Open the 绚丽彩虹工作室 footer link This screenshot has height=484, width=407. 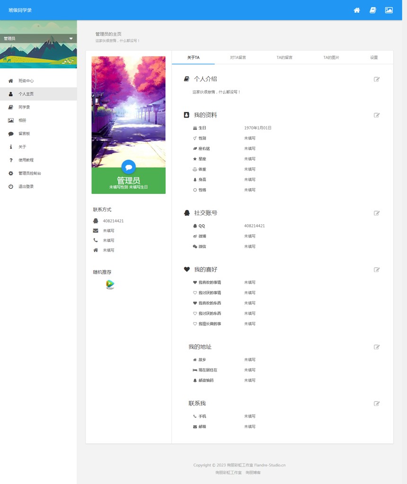point(228,473)
